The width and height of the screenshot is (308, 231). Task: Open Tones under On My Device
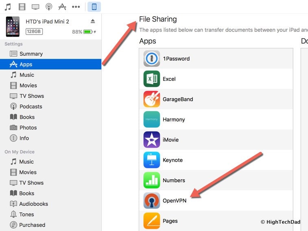tap(51, 214)
